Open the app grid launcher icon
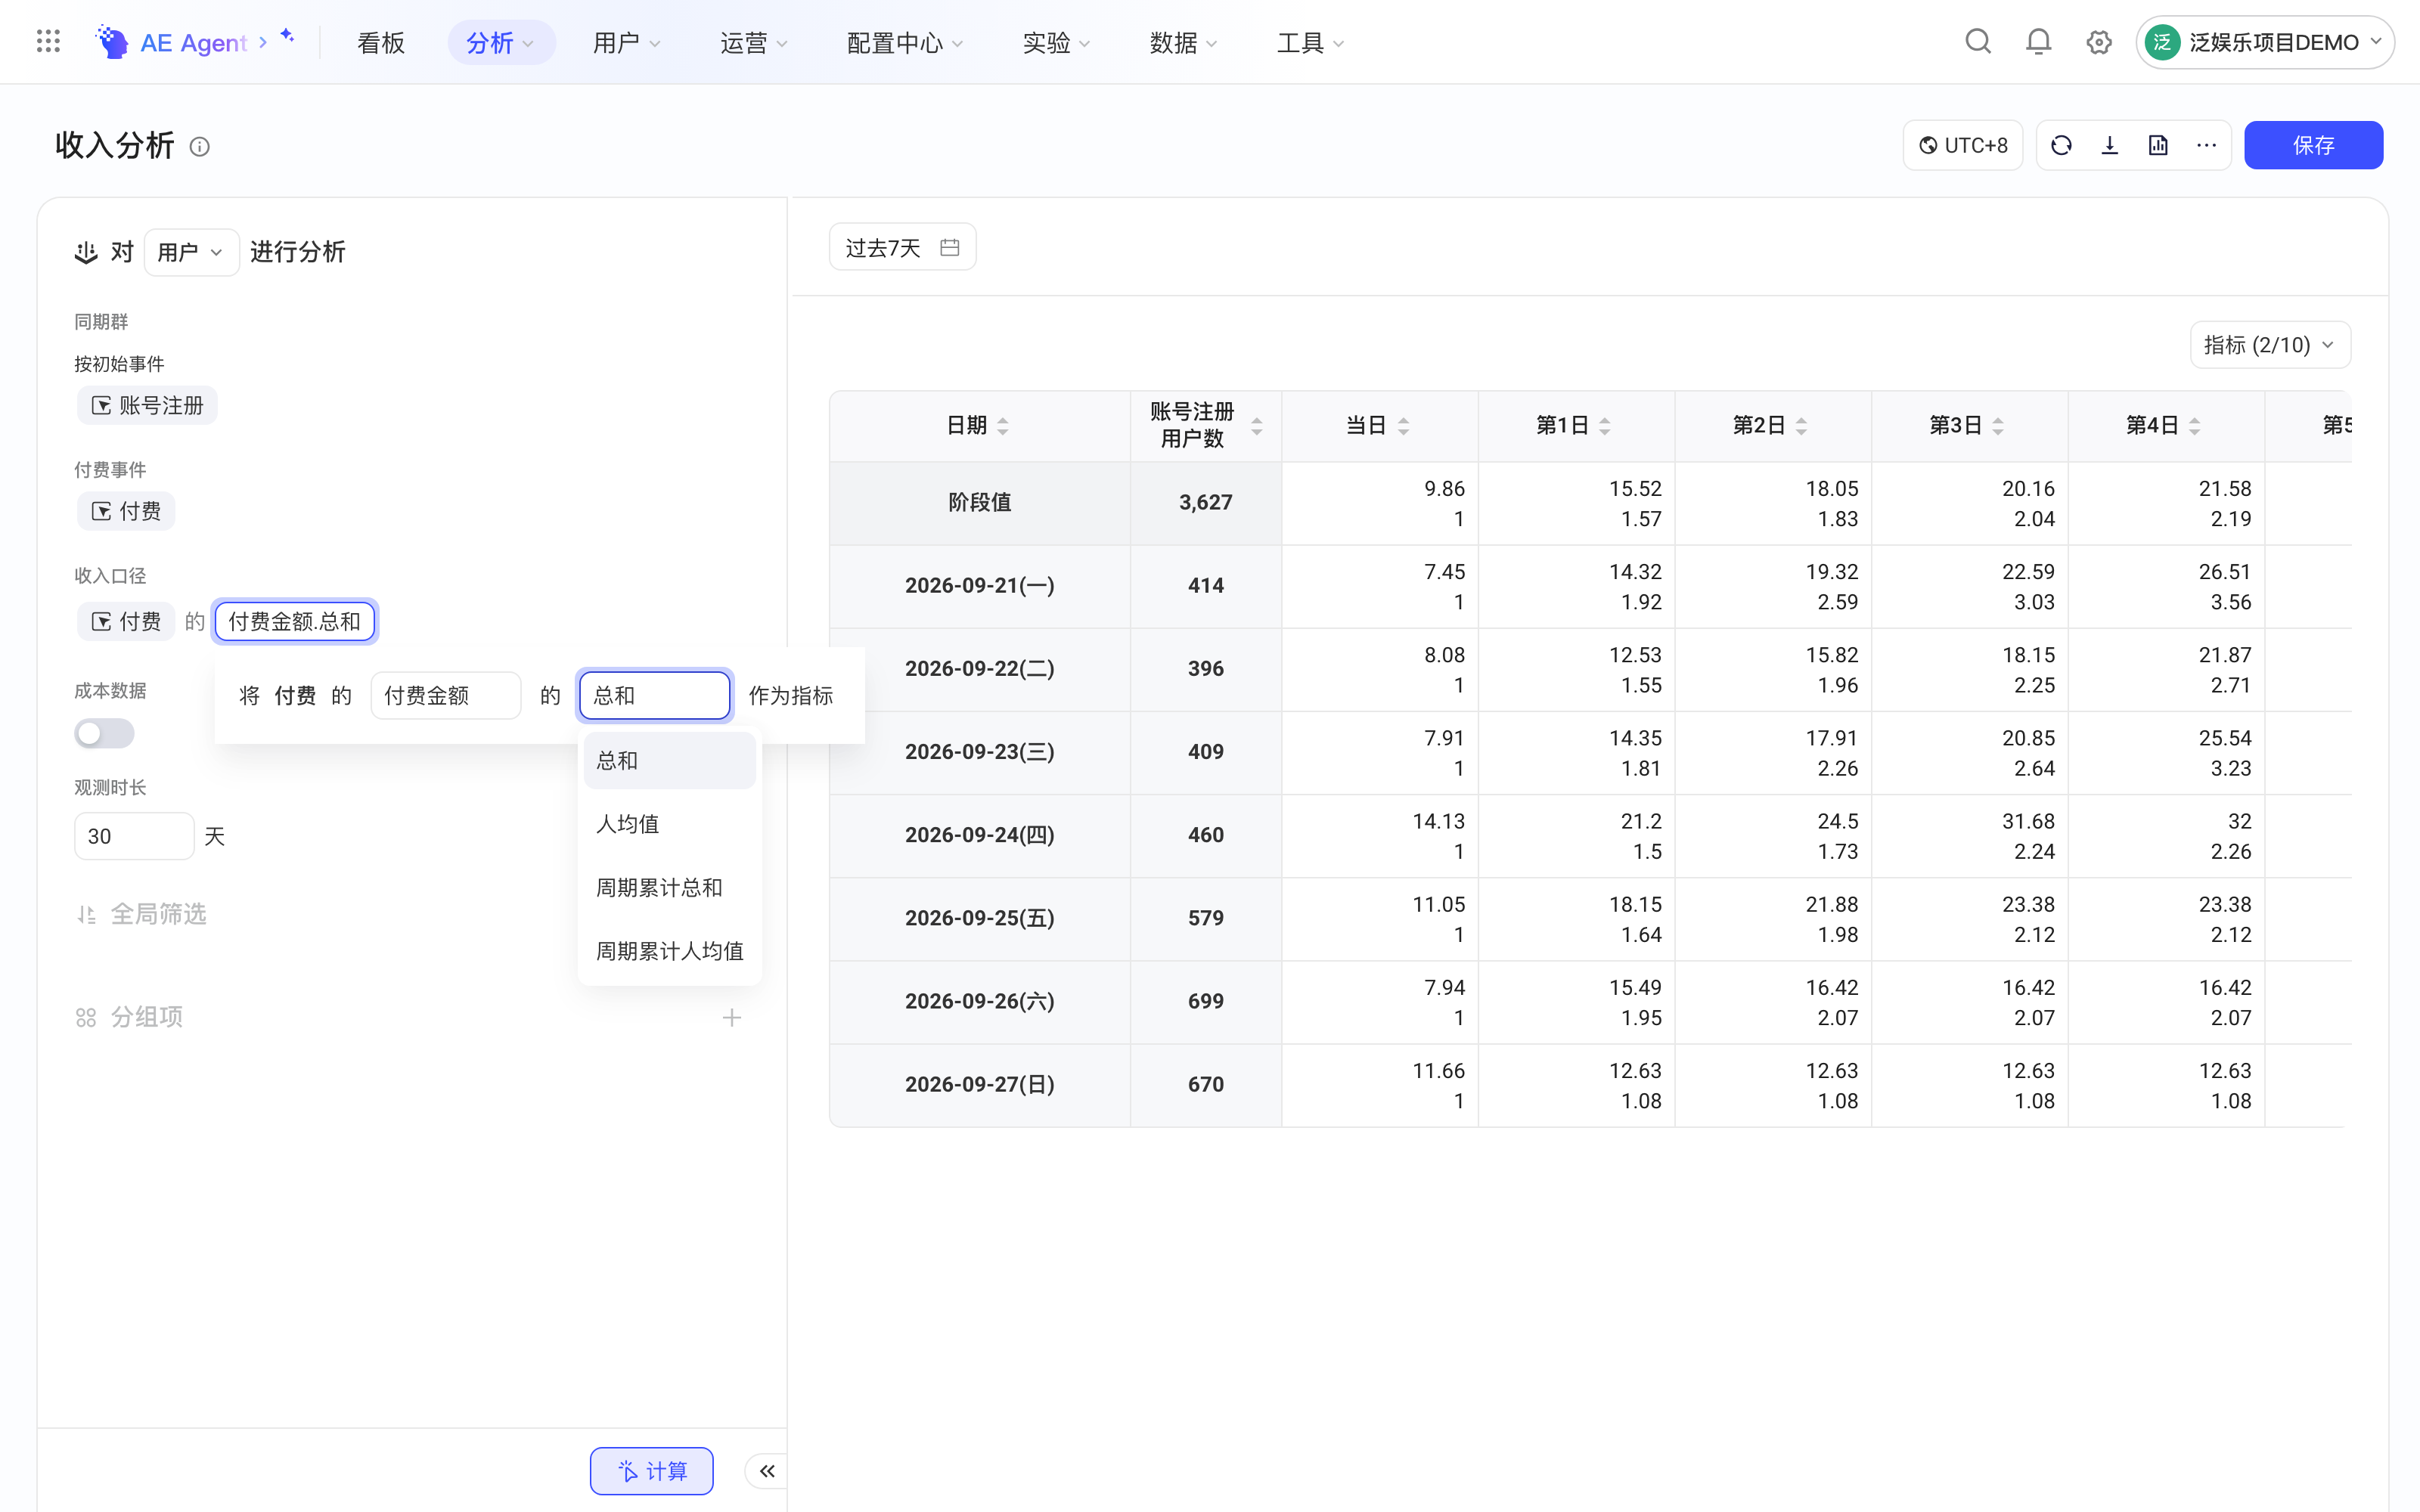This screenshot has width=2420, height=1512. coord(48,42)
